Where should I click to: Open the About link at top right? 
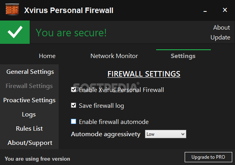click(x=222, y=28)
